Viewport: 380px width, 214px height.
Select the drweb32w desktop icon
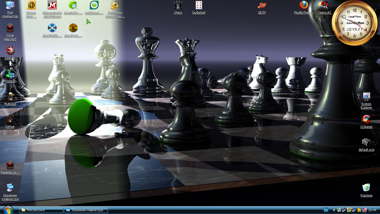click(x=73, y=8)
